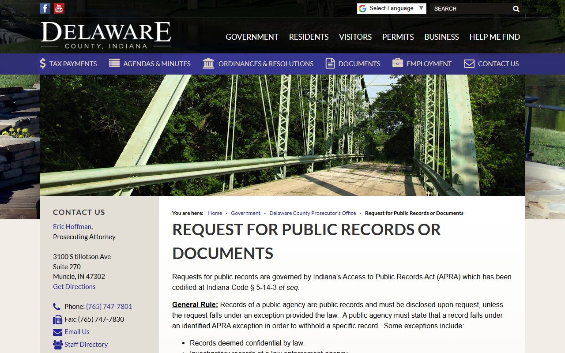This screenshot has width=565, height=353.
Task: Open the Permits menu
Action: pos(398,37)
